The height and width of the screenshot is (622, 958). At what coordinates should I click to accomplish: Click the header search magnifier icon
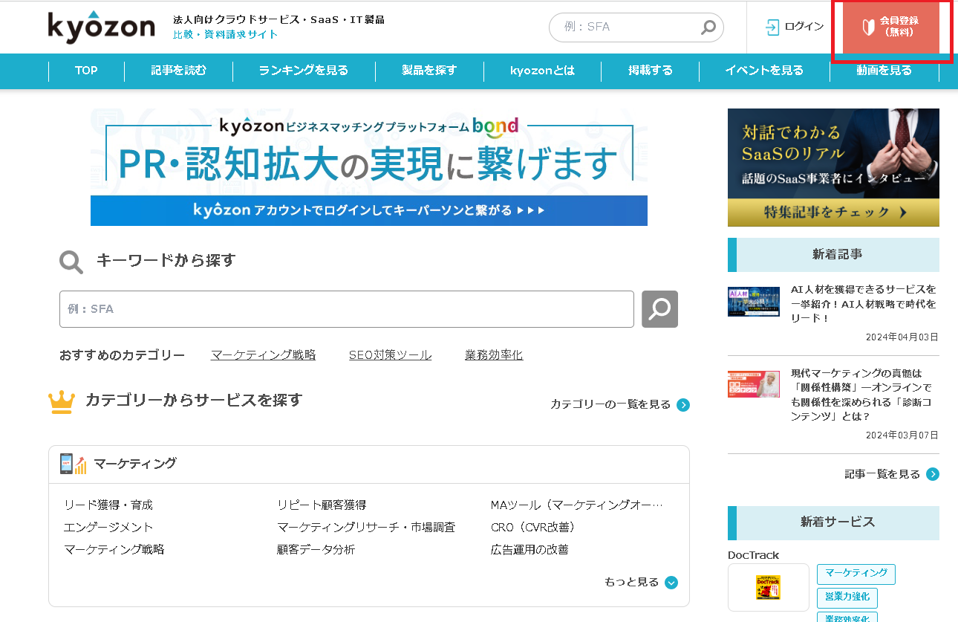click(708, 27)
